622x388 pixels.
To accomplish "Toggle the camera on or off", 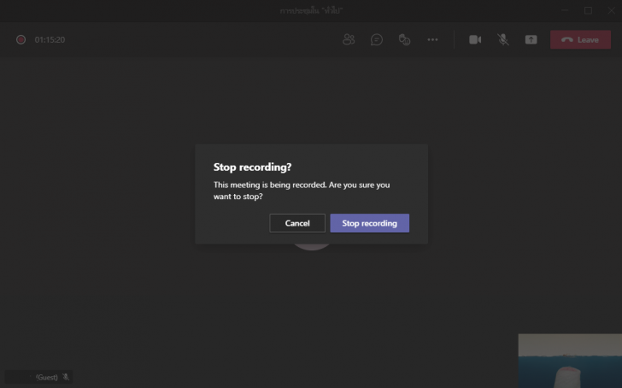I will 475,39.
